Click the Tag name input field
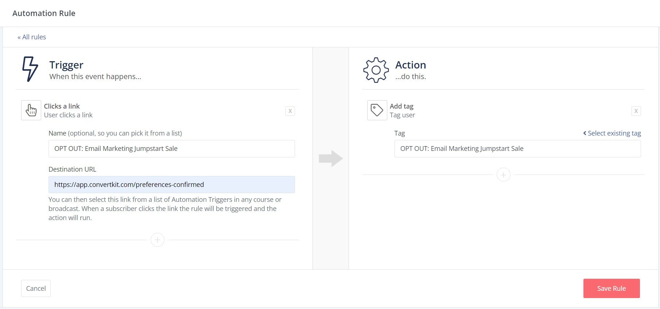 point(517,149)
